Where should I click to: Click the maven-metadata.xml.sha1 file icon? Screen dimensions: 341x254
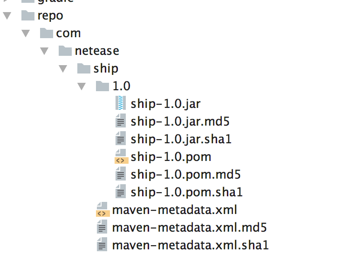tap(102, 245)
